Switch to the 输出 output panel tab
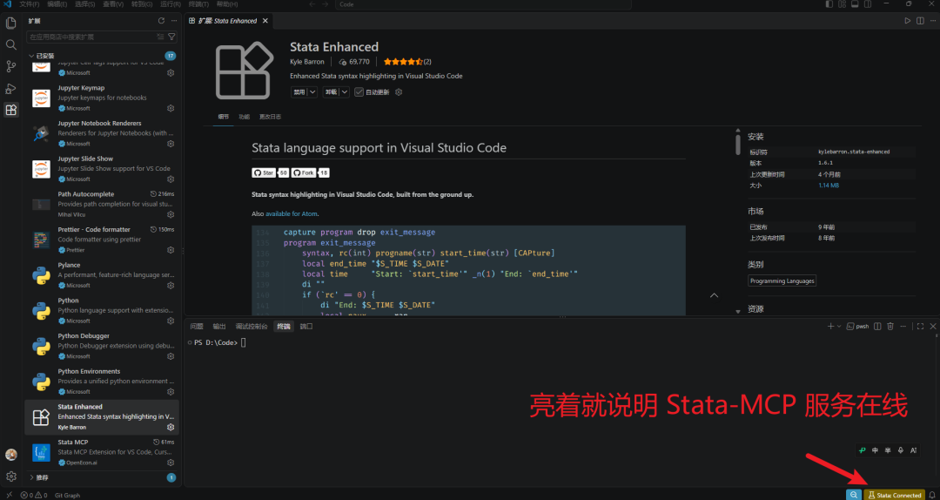 (219, 327)
